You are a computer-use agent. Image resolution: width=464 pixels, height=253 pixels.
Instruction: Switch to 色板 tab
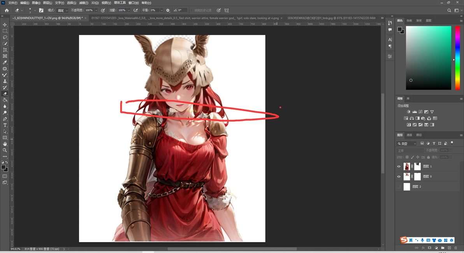(x=409, y=21)
